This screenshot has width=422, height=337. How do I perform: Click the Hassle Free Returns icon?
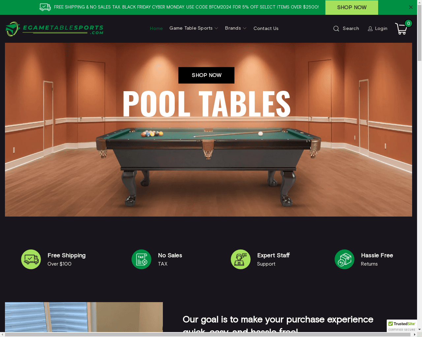pyautogui.click(x=345, y=259)
